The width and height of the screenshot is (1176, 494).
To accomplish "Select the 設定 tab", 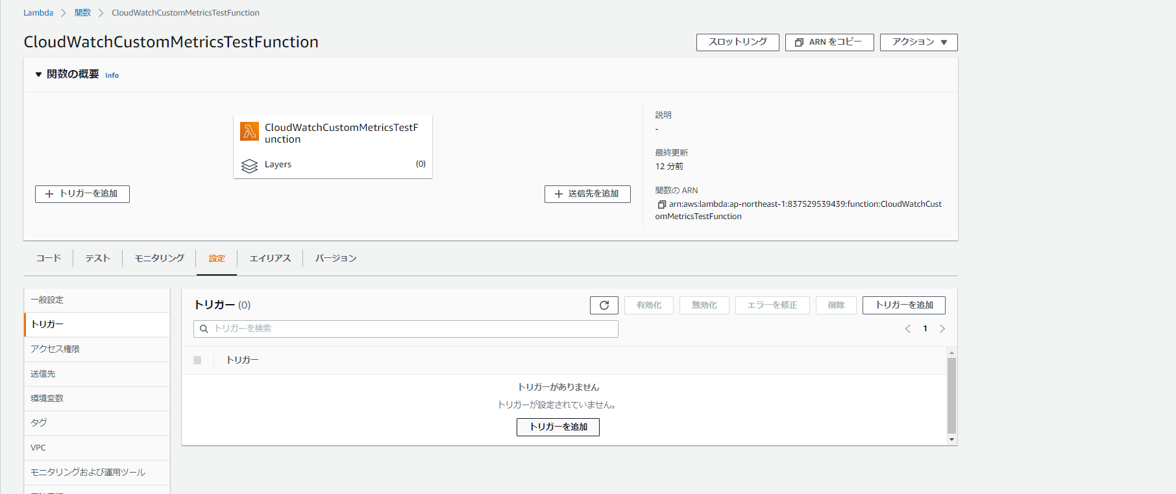I will pos(217,258).
